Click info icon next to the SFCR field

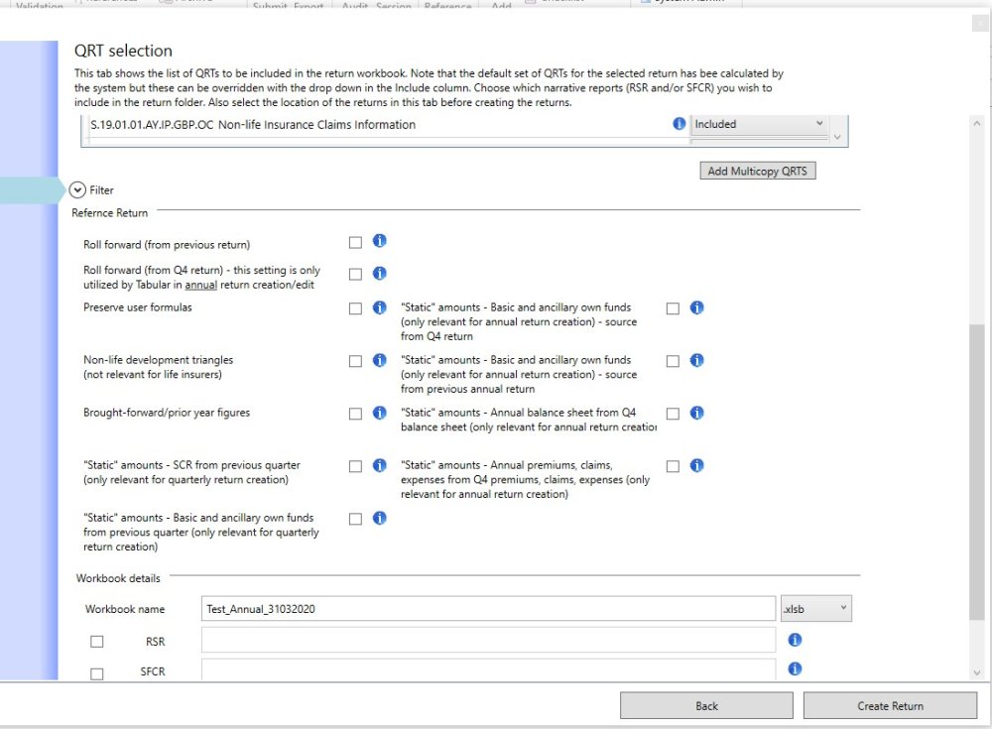click(x=794, y=668)
